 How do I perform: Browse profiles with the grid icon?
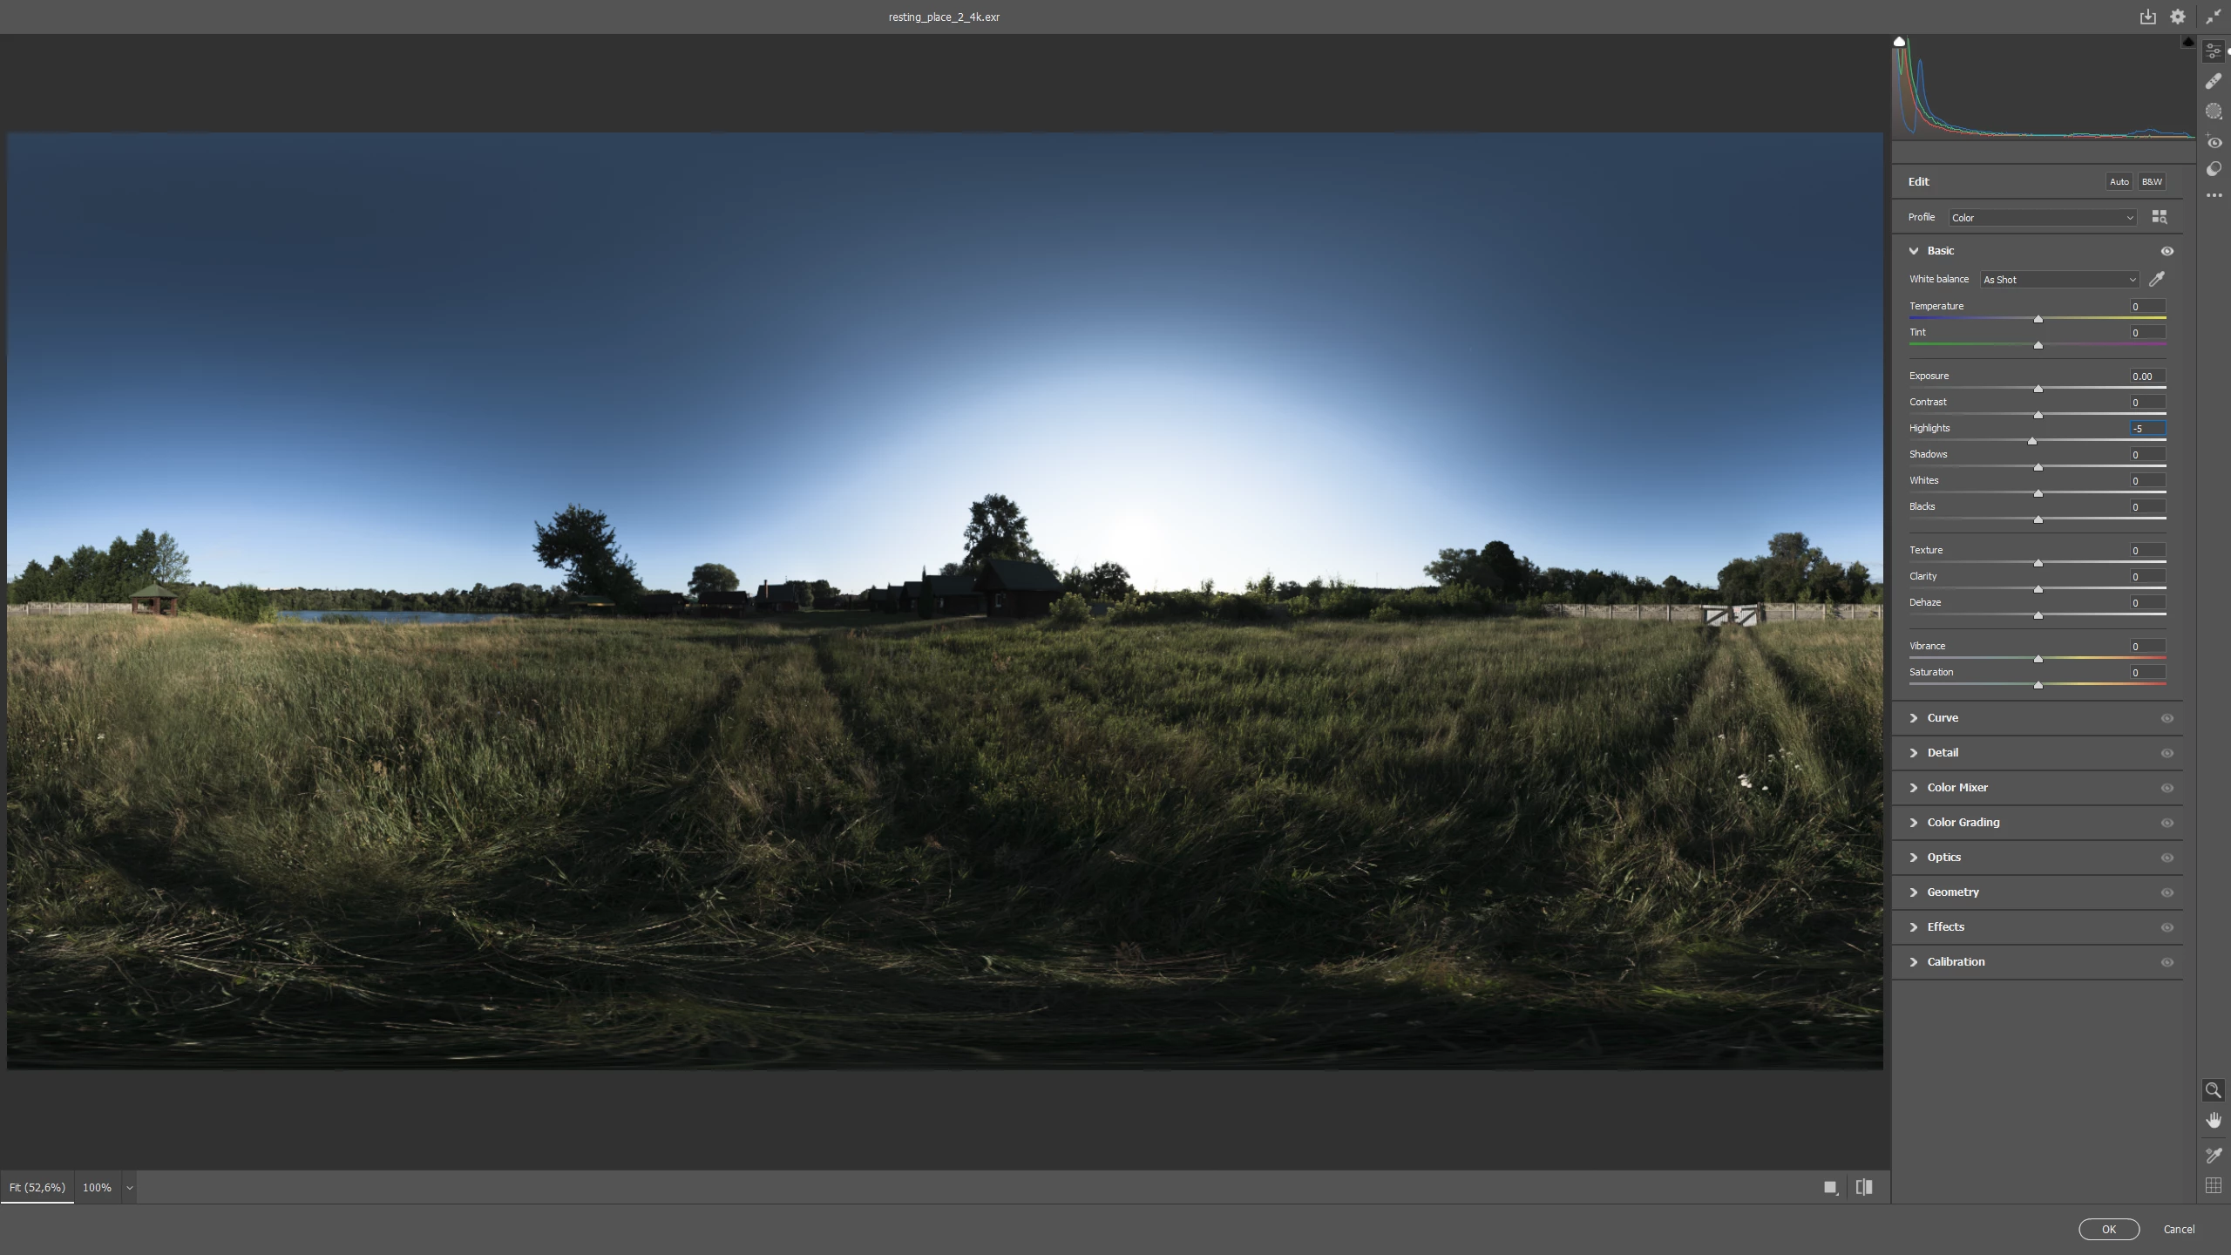tap(2159, 217)
